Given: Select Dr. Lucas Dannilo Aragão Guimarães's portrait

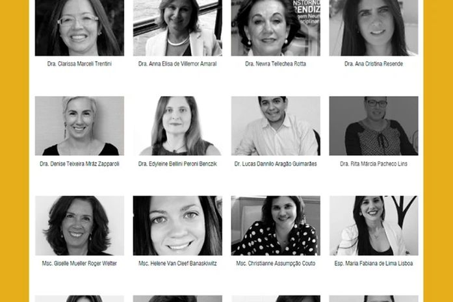Looking at the screenshot, I should (x=276, y=126).
